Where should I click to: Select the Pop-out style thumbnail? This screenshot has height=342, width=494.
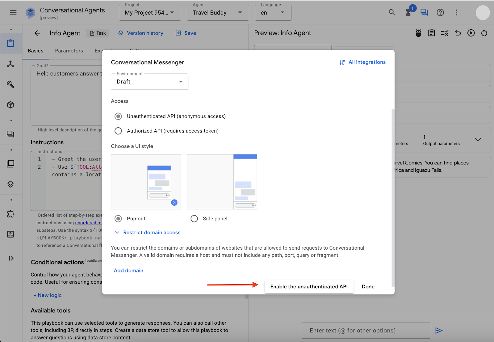146,182
